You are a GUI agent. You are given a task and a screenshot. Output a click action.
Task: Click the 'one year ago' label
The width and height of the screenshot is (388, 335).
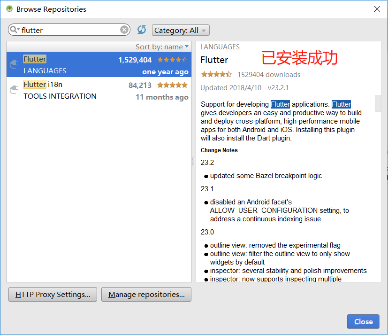(165, 72)
